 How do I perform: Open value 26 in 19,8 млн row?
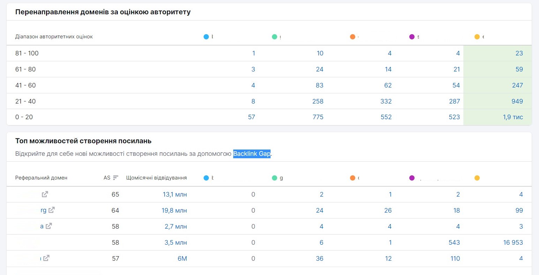388,211
